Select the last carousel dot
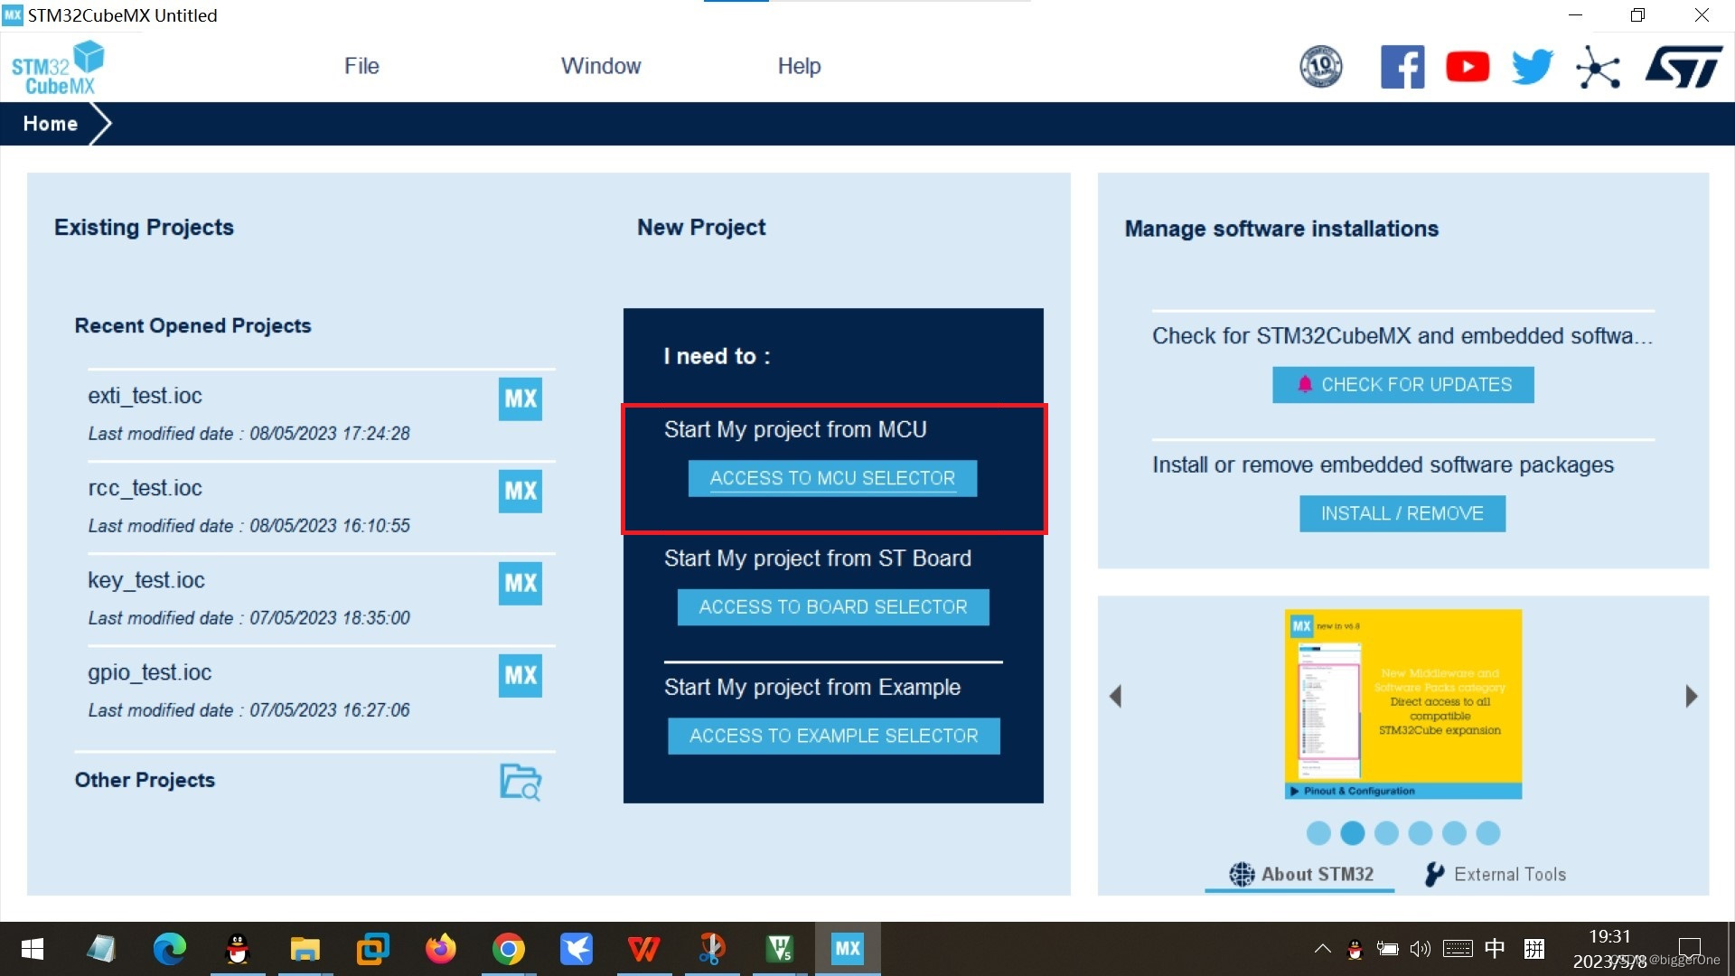The image size is (1735, 976). click(1488, 833)
